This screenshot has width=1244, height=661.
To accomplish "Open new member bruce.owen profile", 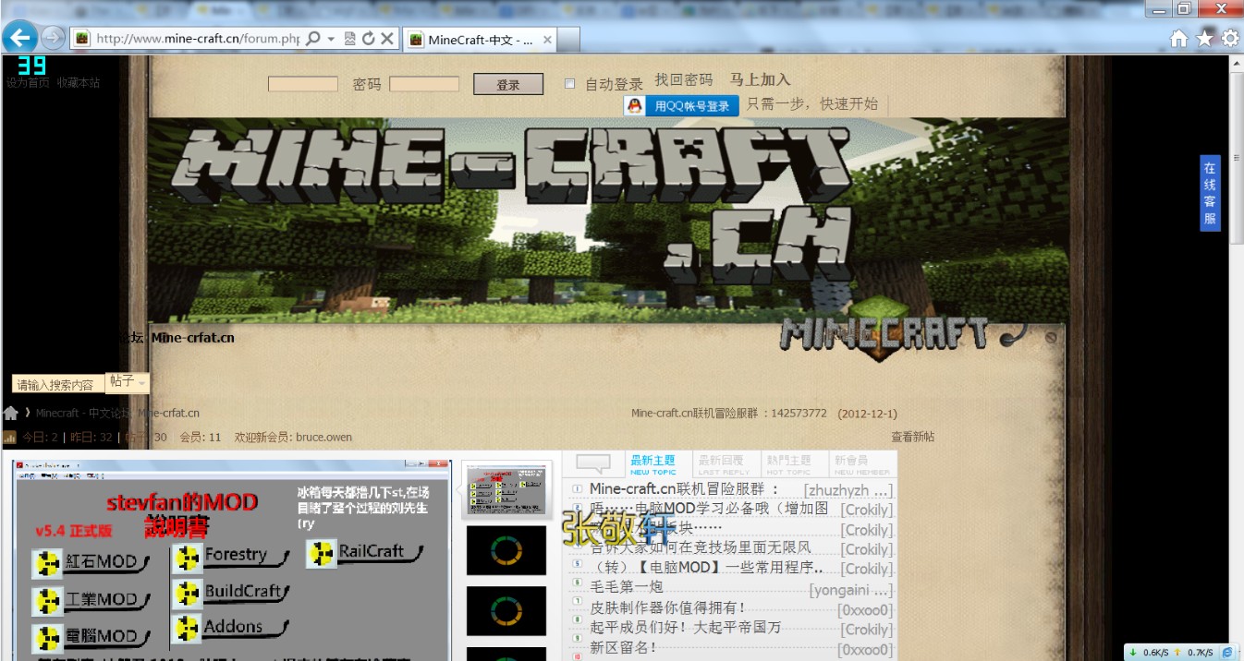I will pyautogui.click(x=323, y=437).
